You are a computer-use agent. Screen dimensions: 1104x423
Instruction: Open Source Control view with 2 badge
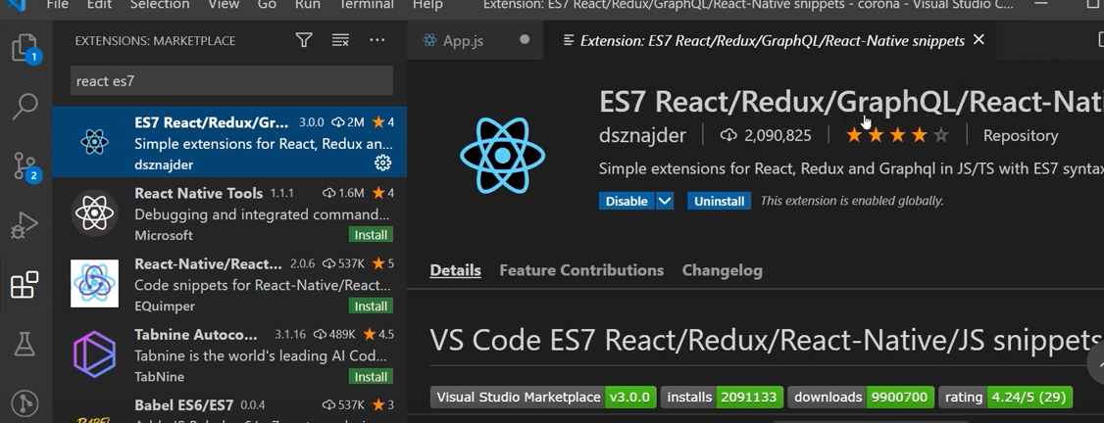25,166
